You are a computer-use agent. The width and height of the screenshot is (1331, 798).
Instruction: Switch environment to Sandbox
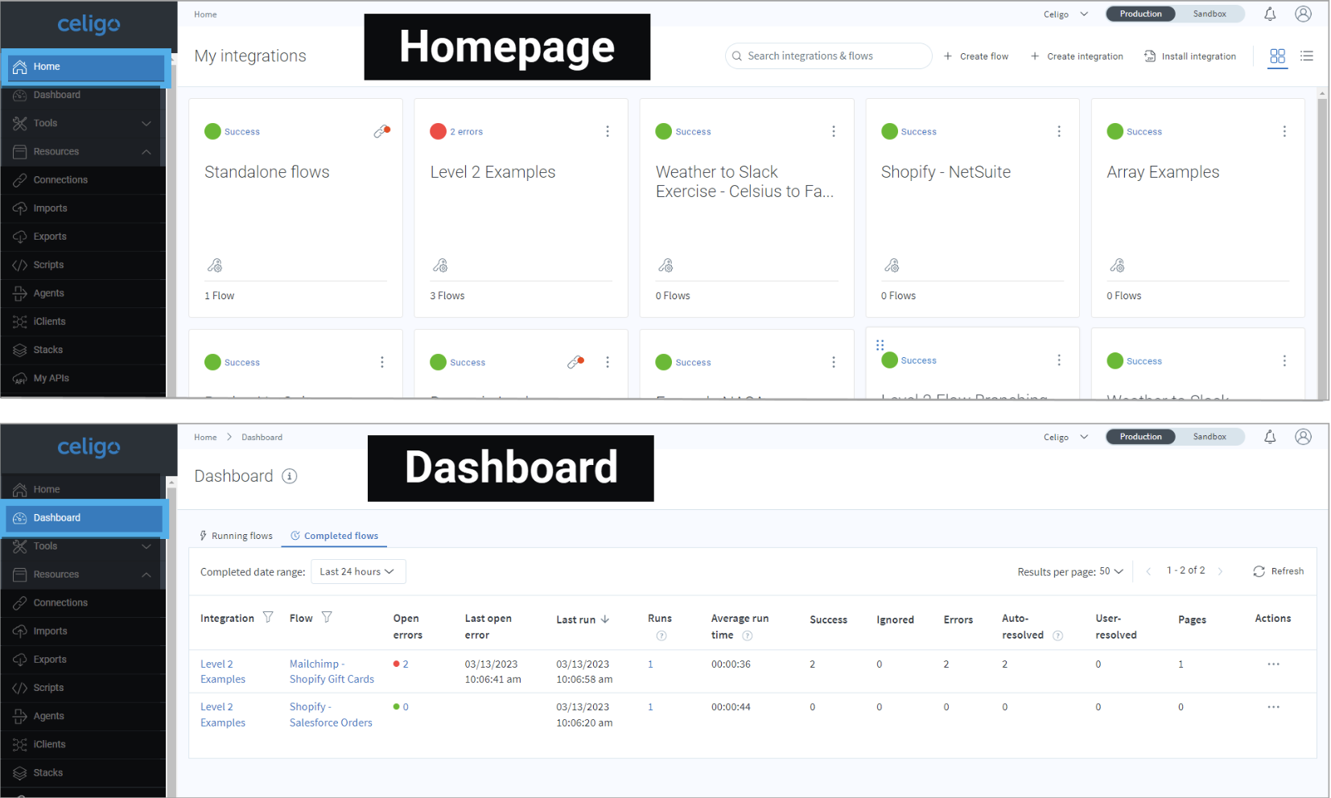point(1209,13)
